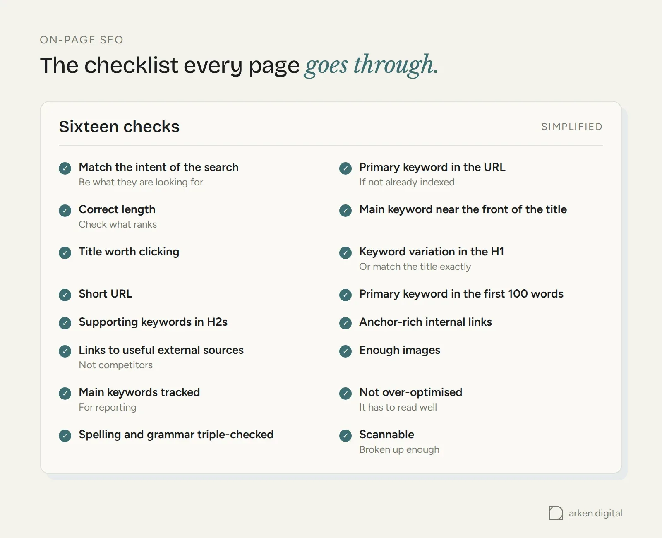Click the check icon beside Scannable
The image size is (662, 538).
pyautogui.click(x=345, y=436)
